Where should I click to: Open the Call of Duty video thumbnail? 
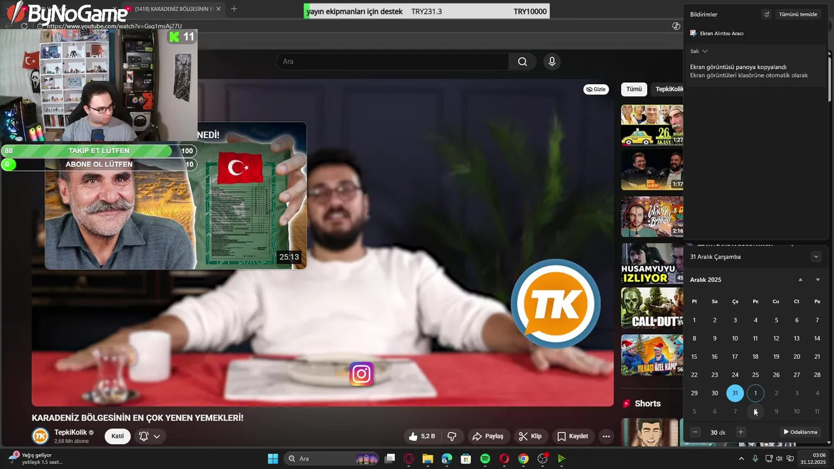(x=652, y=308)
